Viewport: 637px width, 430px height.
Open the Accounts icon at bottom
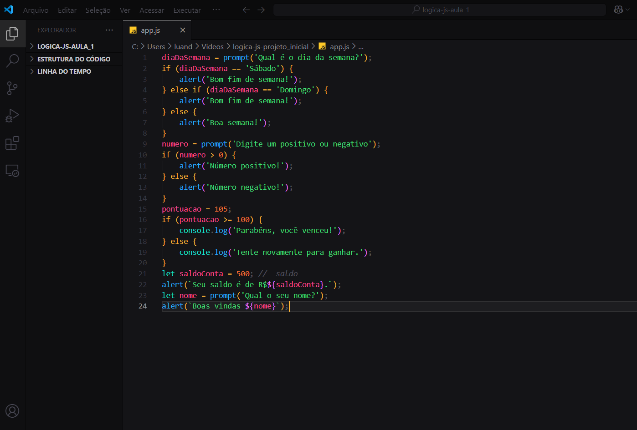click(12, 411)
